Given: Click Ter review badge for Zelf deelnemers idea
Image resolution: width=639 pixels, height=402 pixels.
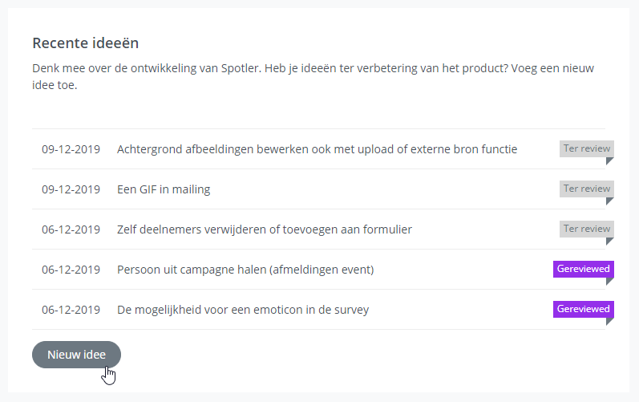Looking at the screenshot, I should [586, 229].
